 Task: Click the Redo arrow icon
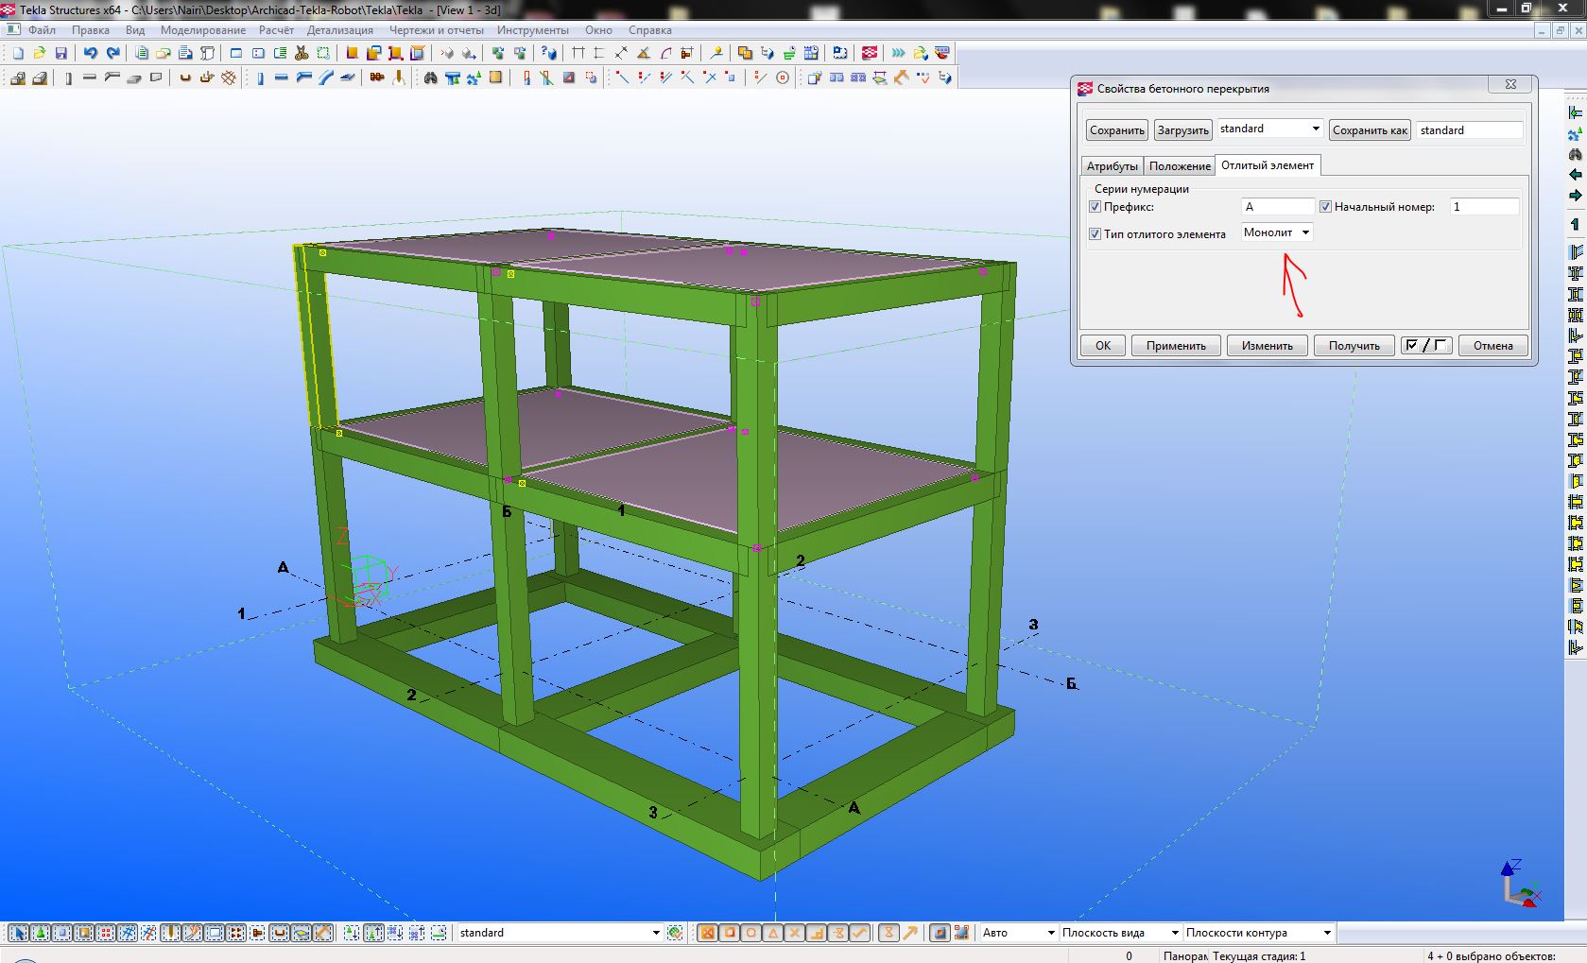113,53
